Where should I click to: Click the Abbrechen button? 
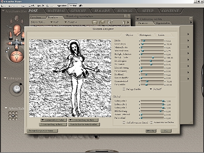point(151,131)
